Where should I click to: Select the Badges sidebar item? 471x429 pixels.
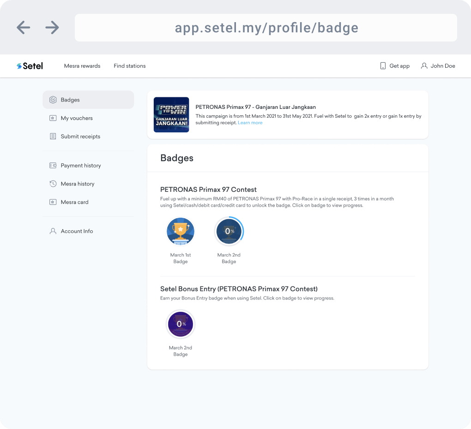88,100
